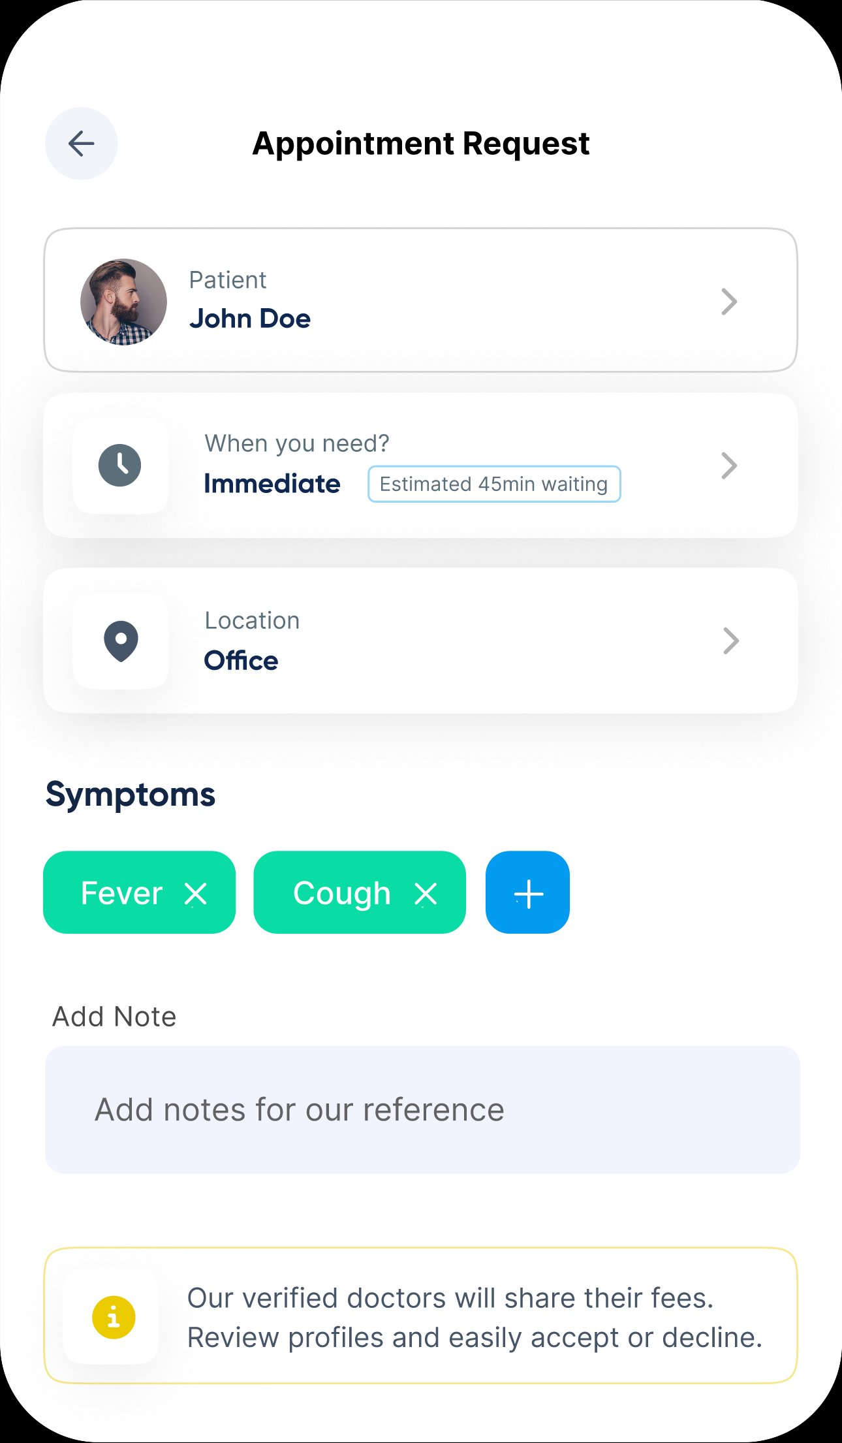842x1443 pixels.
Task: Tap the clock icon
Action: pyautogui.click(x=120, y=466)
